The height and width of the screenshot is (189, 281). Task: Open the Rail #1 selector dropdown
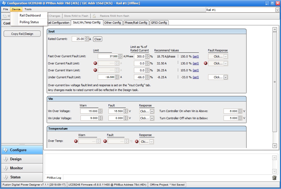click(277, 10)
